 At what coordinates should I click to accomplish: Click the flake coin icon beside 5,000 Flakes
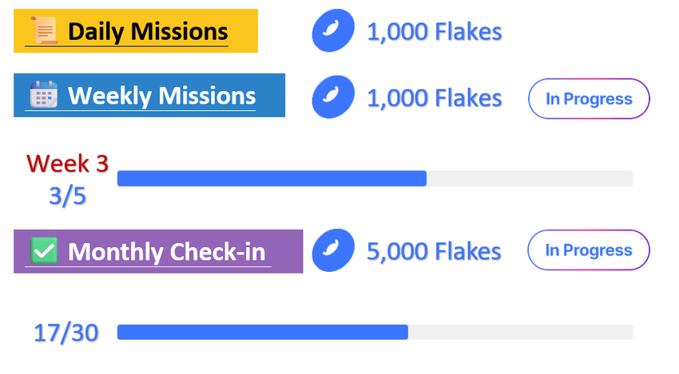[332, 251]
